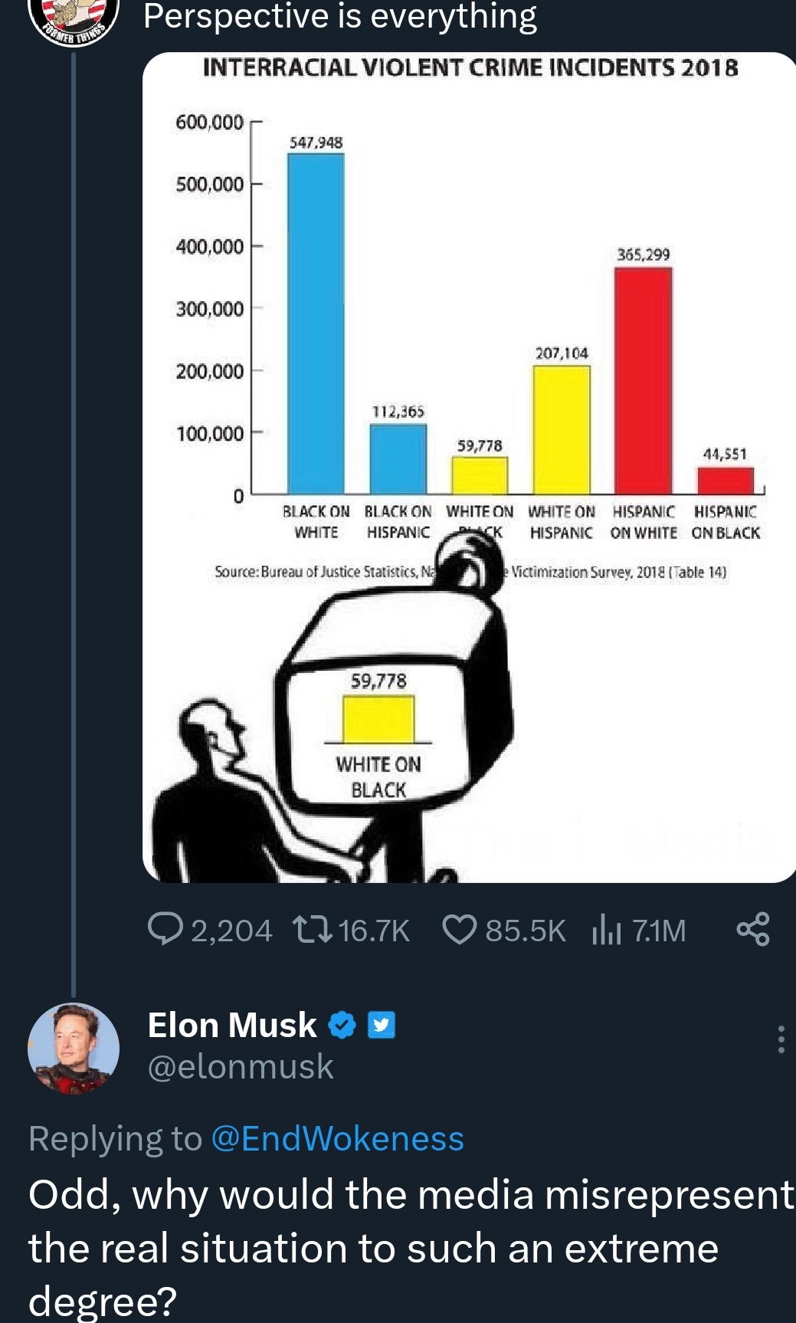The image size is (796, 1323).
Task: Open the Elon Musk display name
Action: click(232, 1025)
